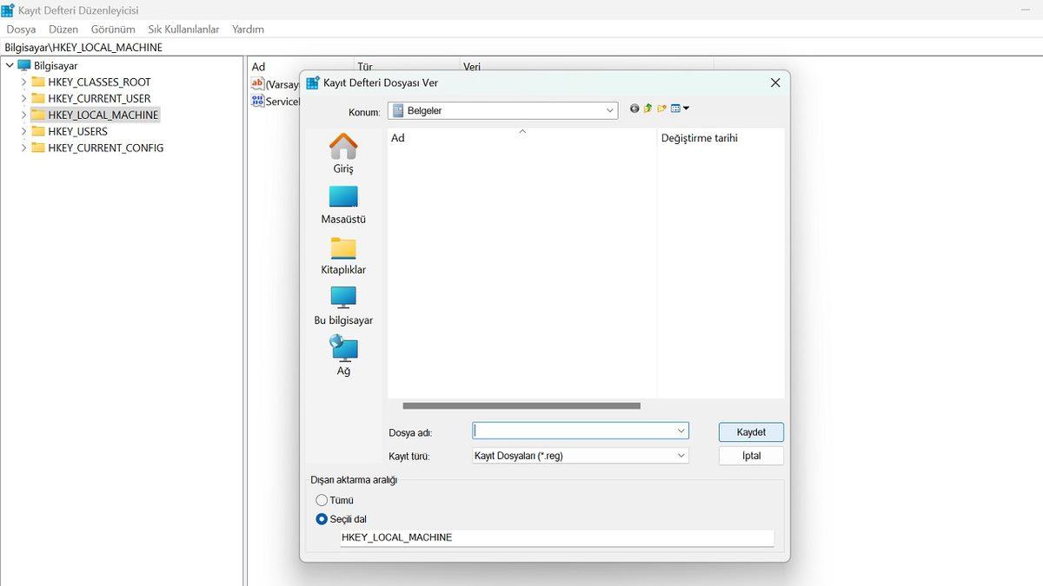Viewport: 1043px width, 586px height.
Task: Click the Kaydet button
Action: coord(750,431)
